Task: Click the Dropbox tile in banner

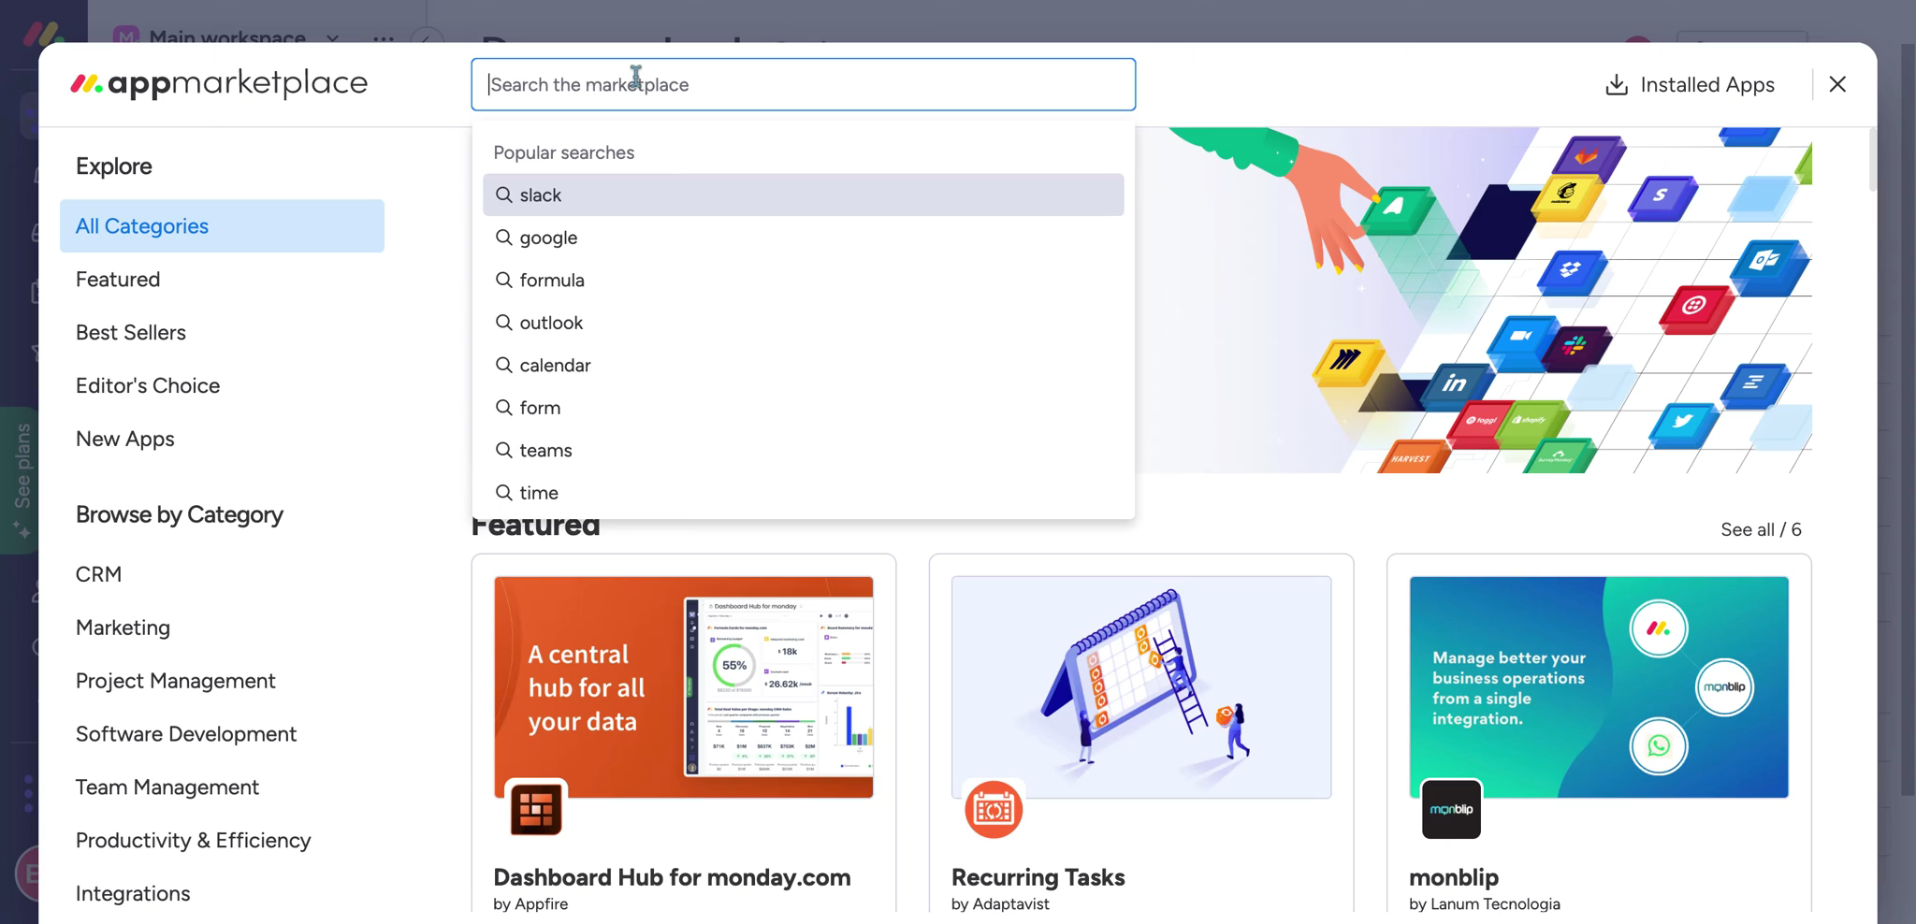Action: click(x=1571, y=272)
